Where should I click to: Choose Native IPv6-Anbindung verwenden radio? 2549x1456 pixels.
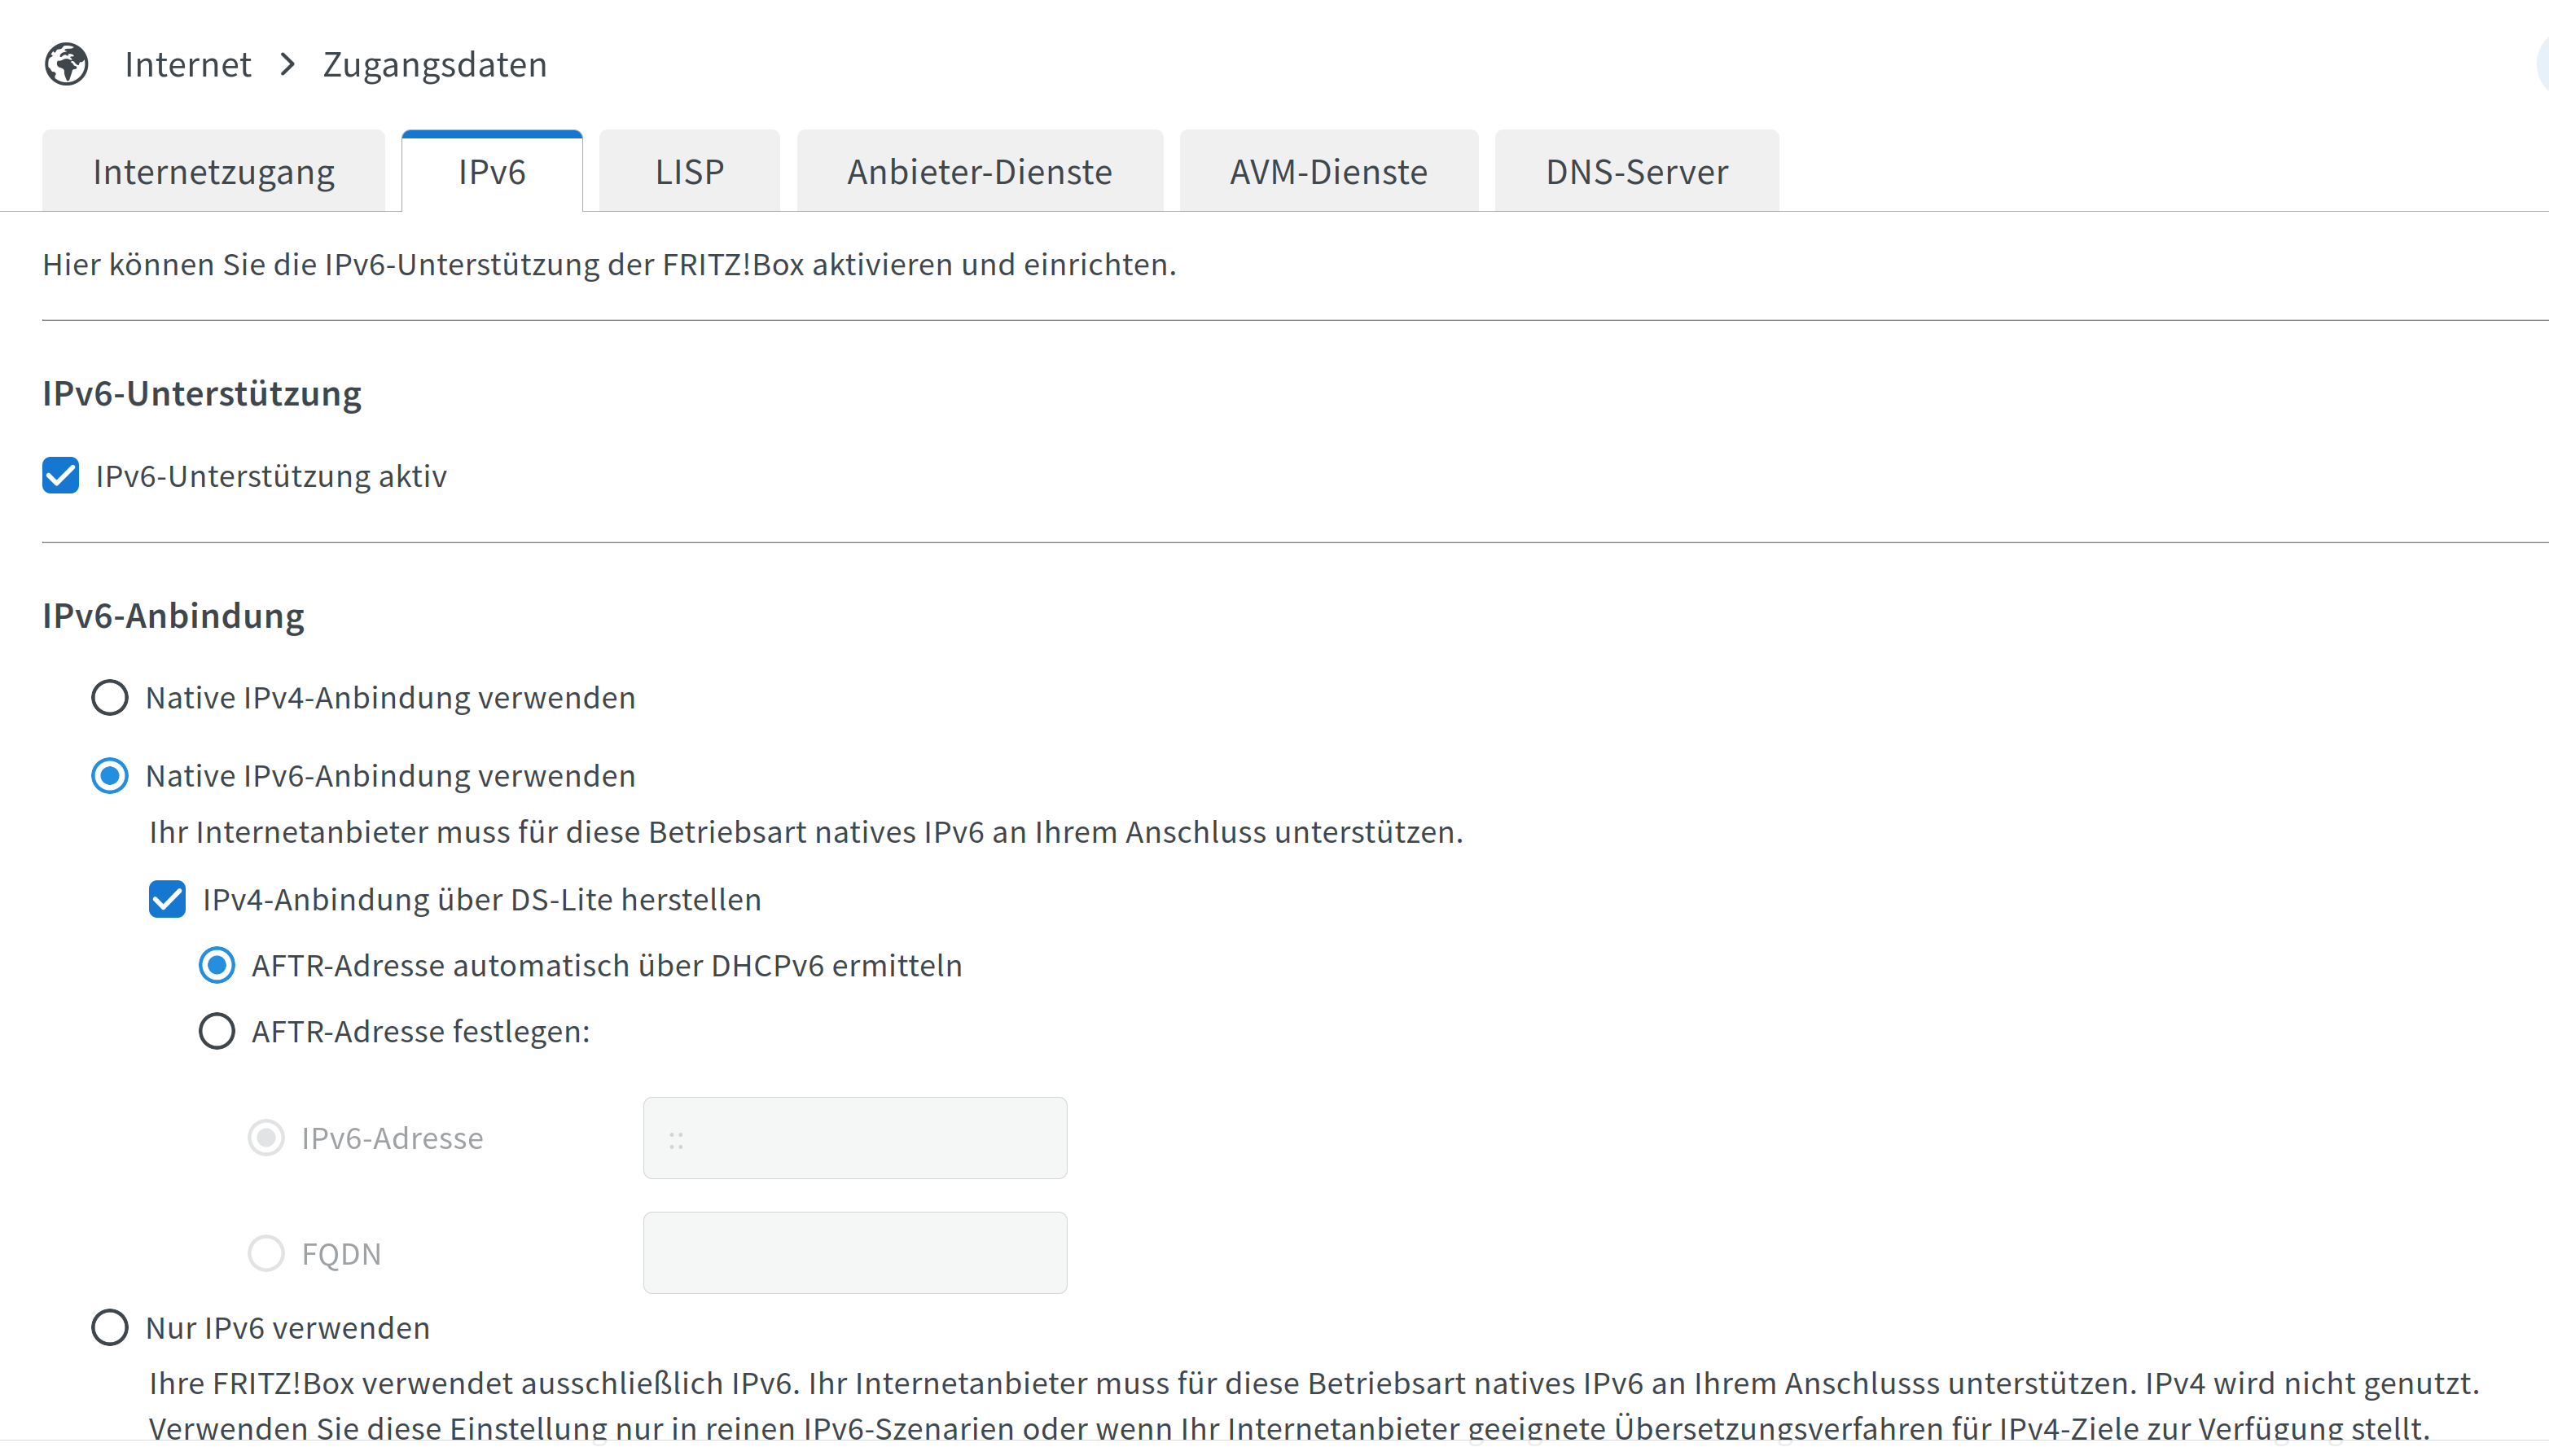(x=110, y=776)
